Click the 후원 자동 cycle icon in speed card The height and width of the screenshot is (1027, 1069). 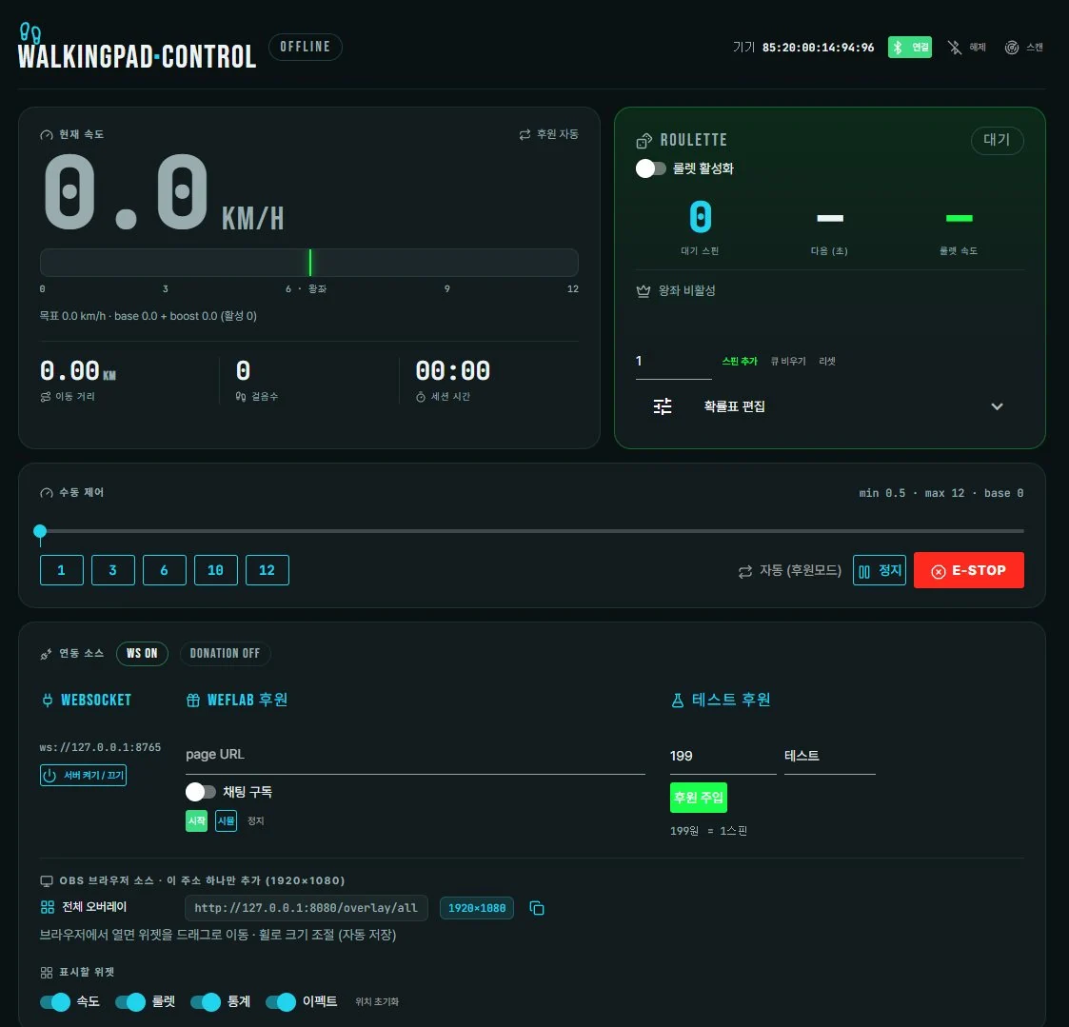(525, 134)
